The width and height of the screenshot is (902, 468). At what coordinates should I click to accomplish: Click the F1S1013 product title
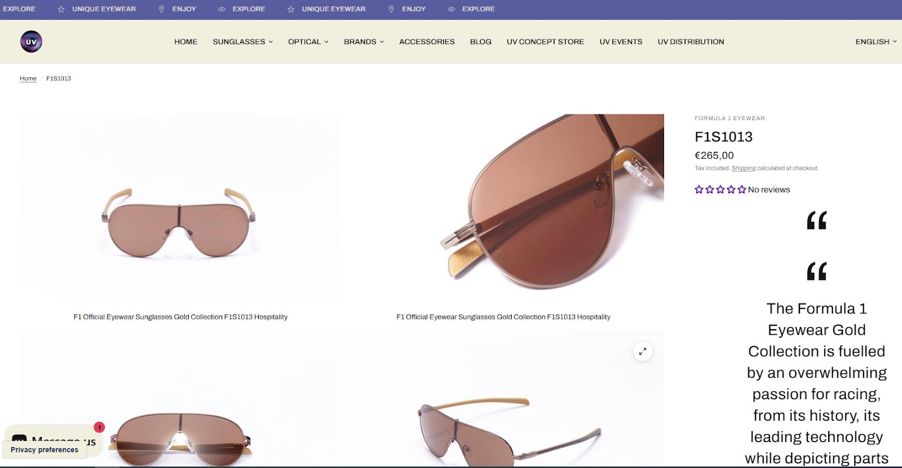click(723, 137)
